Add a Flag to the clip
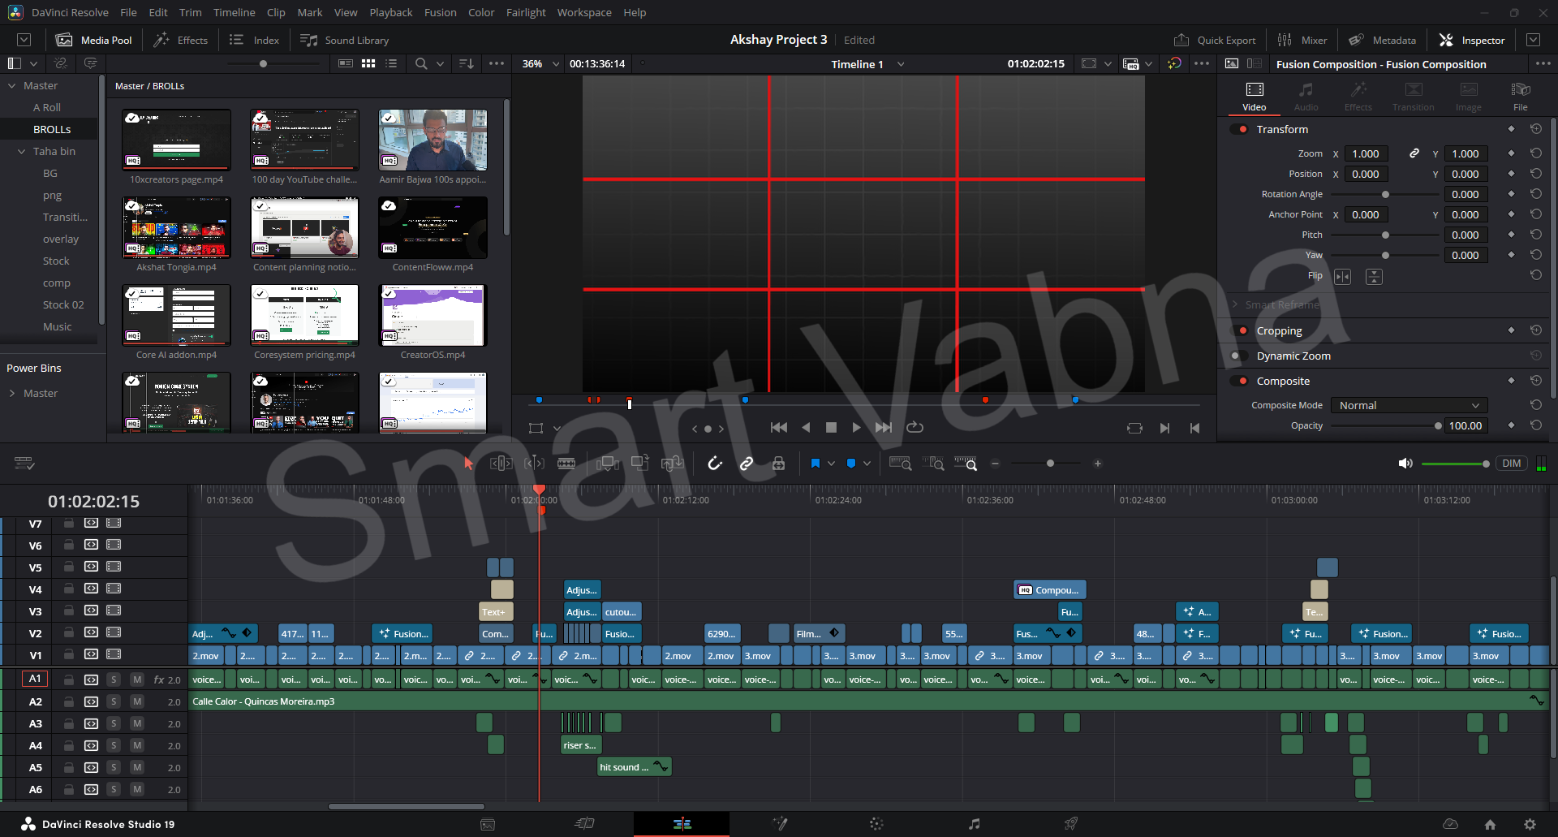Screen dimensions: 1558x837 coord(815,464)
